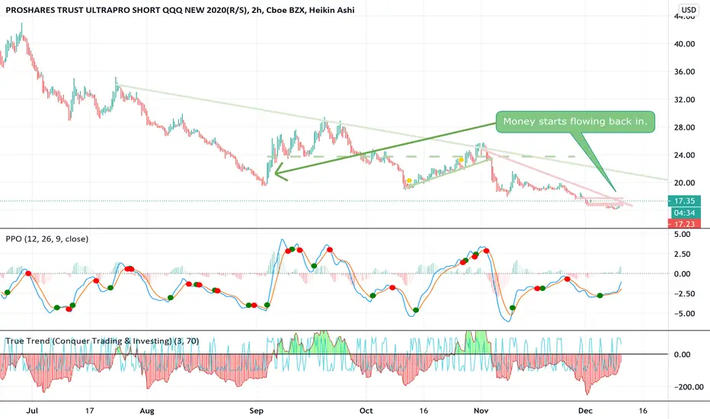Click the PPO 2.50 scale label

[683, 254]
